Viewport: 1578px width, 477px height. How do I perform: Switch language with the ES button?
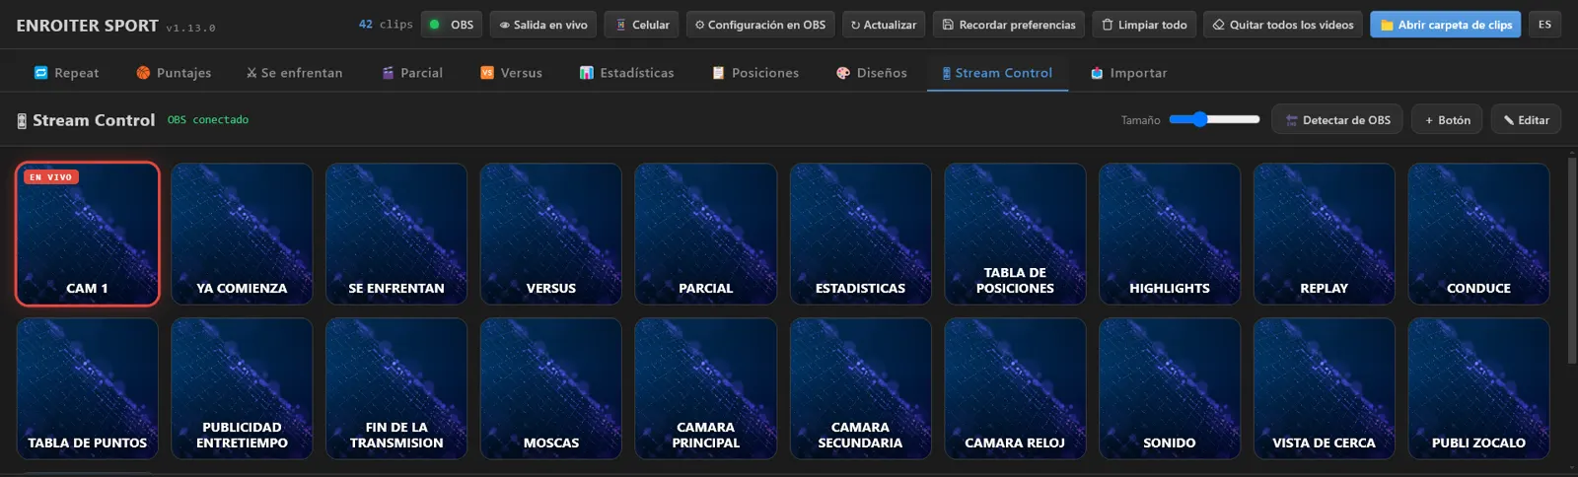(1544, 25)
